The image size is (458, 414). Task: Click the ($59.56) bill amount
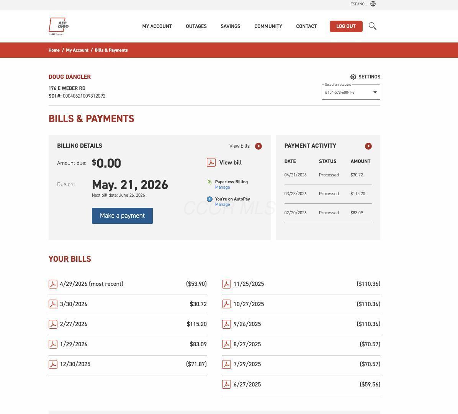coord(370,385)
